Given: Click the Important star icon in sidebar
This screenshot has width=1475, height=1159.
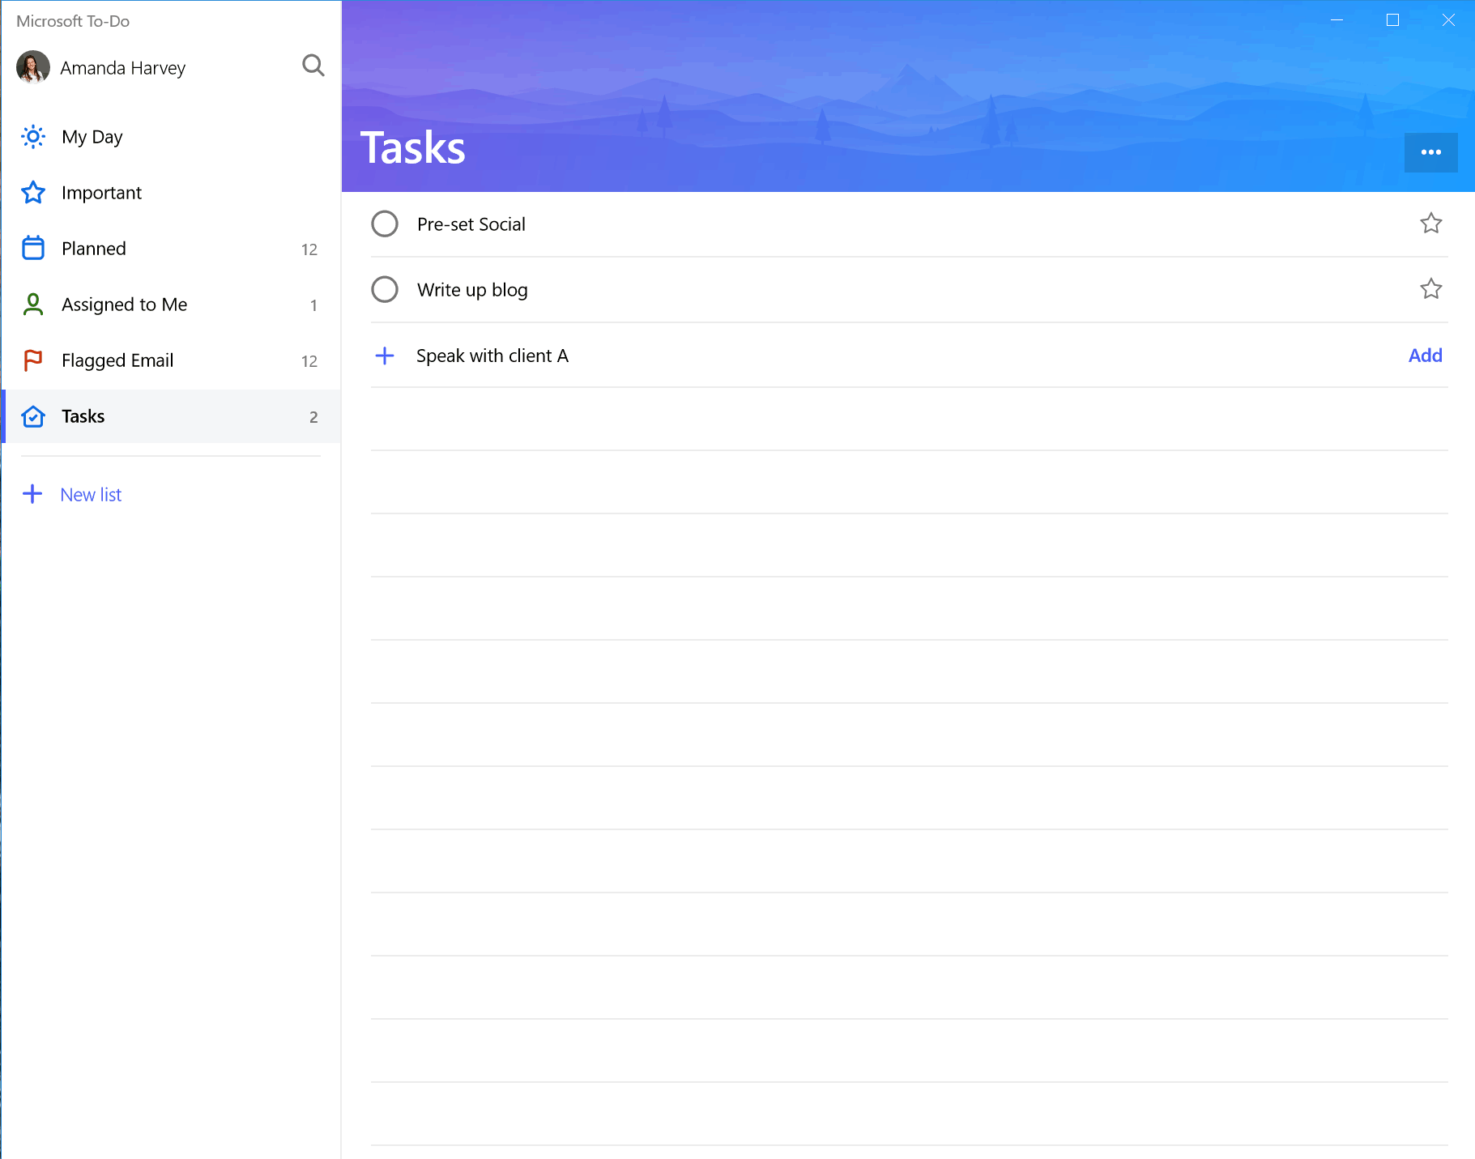Looking at the screenshot, I should [x=33, y=193].
